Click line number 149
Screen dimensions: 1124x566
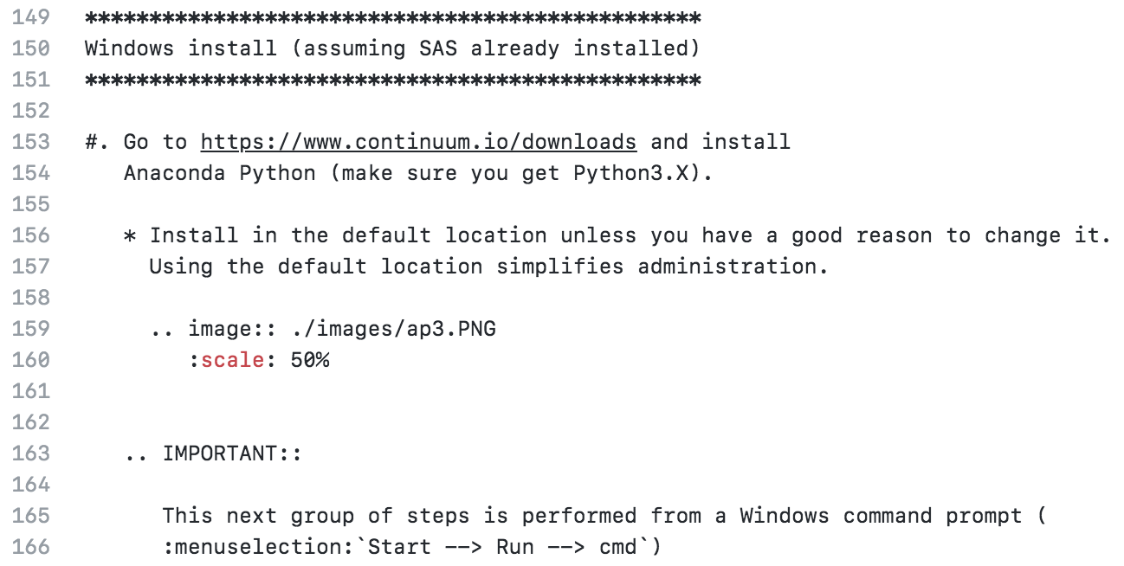tap(31, 17)
